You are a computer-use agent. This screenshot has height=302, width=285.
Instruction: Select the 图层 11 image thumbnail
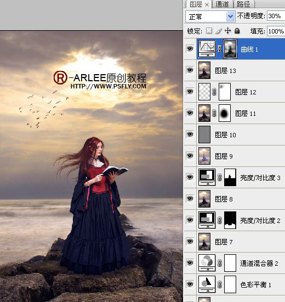click(x=204, y=113)
